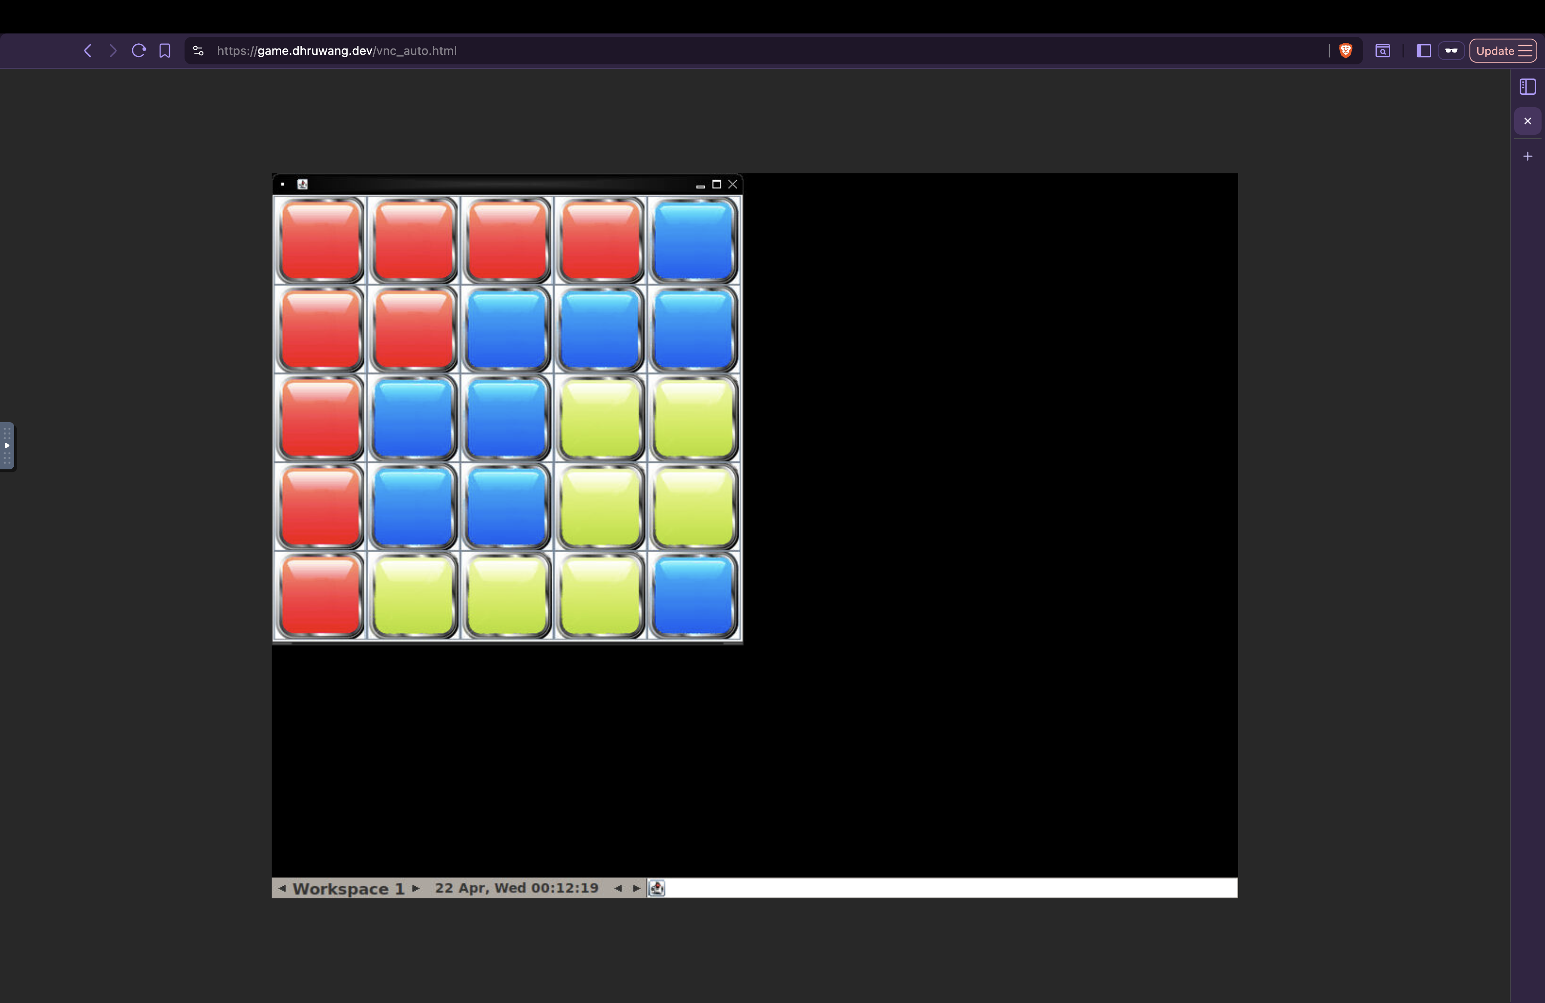Tap the yellow tile in row 3, column 5

(694, 418)
